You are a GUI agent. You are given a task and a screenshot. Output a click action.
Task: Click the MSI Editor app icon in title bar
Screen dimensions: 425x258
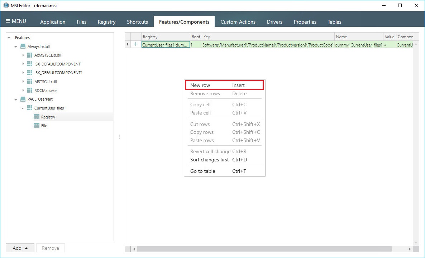tap(6, 5)
